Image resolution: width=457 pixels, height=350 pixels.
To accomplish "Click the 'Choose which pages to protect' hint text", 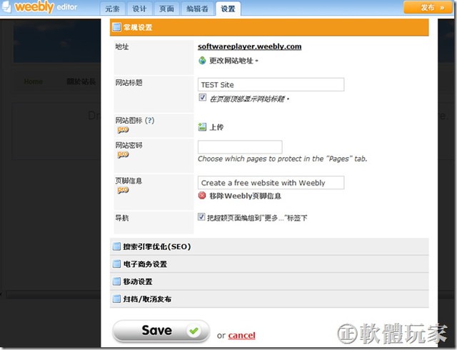I will point(283,159).
